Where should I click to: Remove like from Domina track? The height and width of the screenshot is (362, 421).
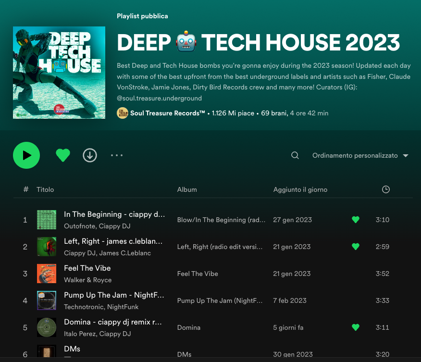click(x=356, y=327)
